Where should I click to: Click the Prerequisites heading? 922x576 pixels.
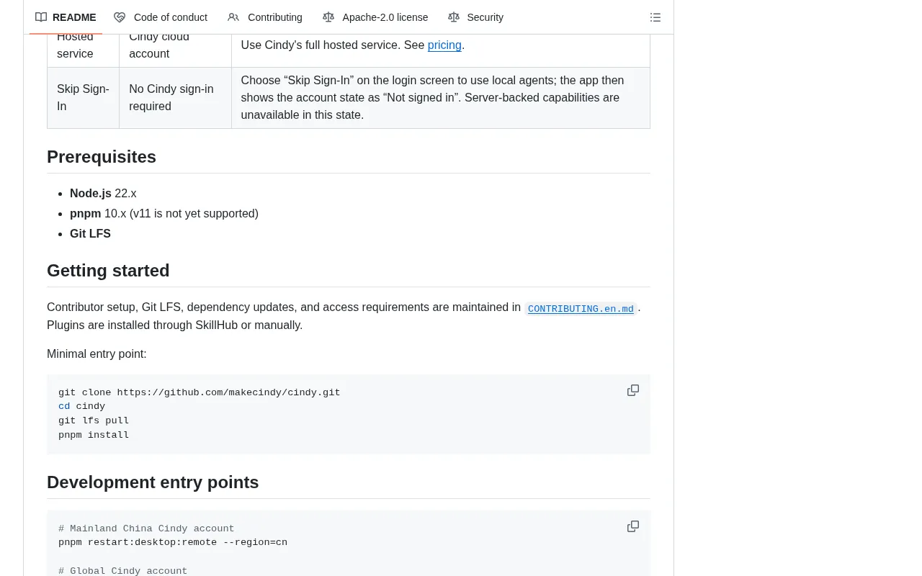pyautogui.click(x=102, y=157)
